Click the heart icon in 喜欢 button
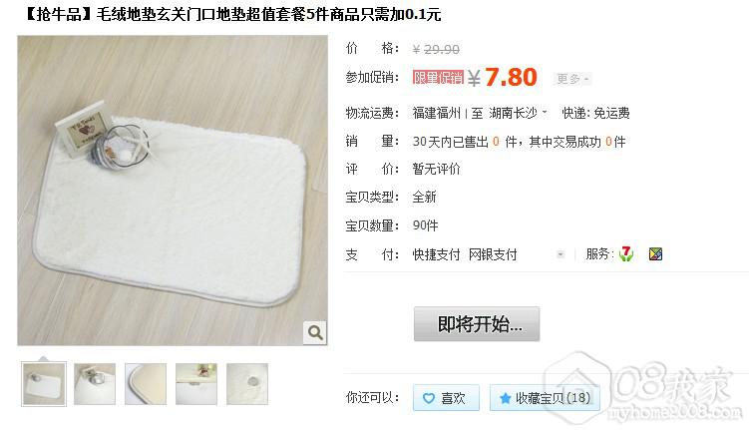 point(429,398)
